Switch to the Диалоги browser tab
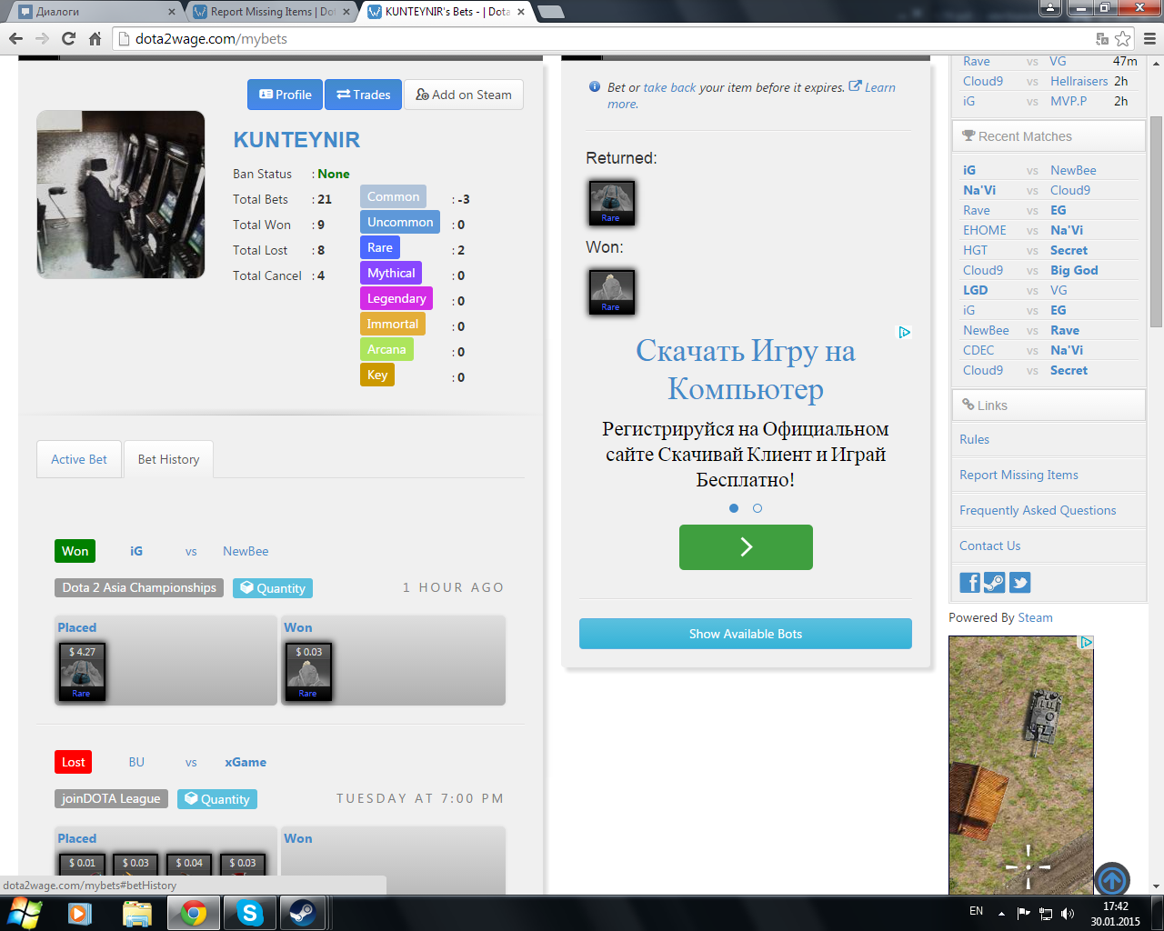The width and height of the screenshot is (1164, 931). [95, 12]
